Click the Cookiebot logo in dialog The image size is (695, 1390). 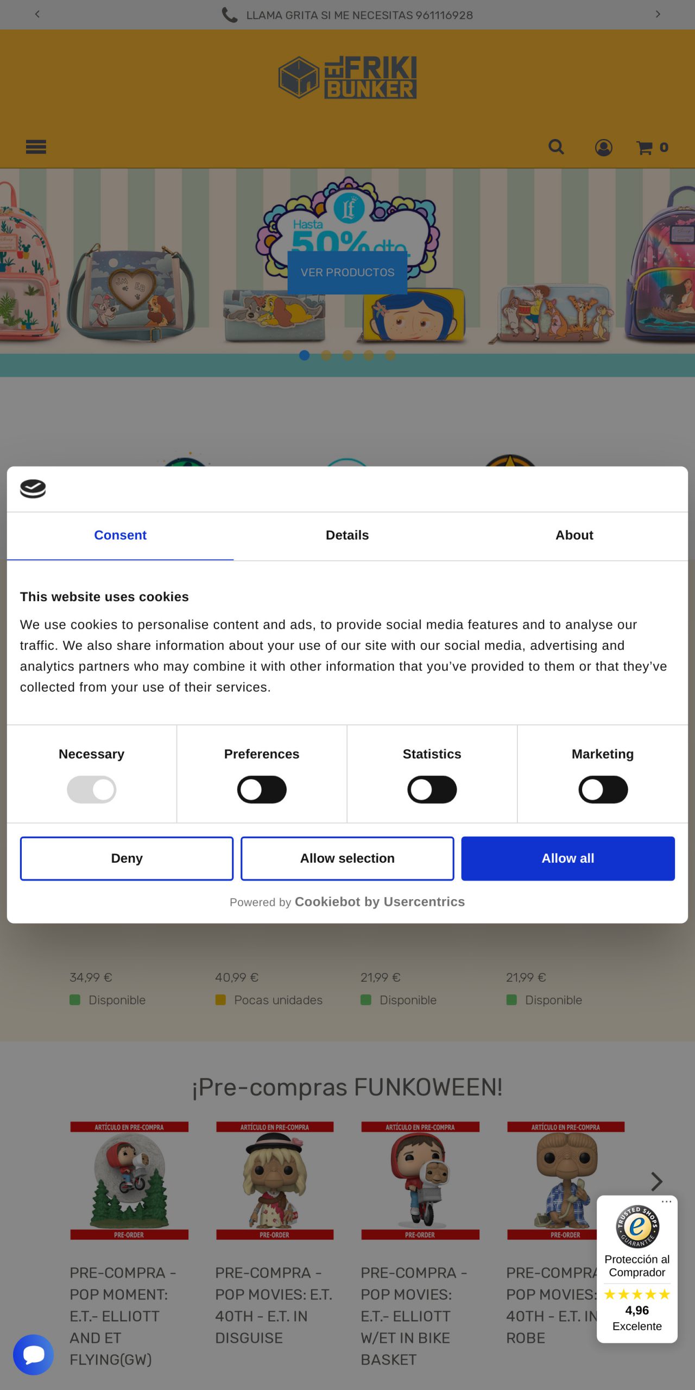33,489
